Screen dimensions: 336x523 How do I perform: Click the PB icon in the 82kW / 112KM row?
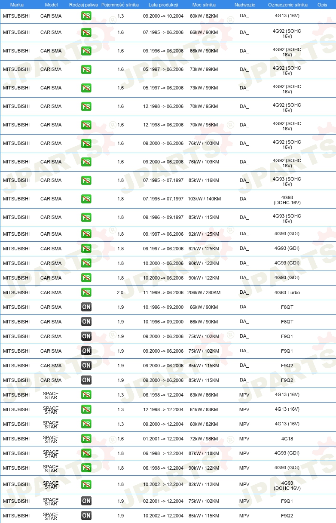[86, 484]
